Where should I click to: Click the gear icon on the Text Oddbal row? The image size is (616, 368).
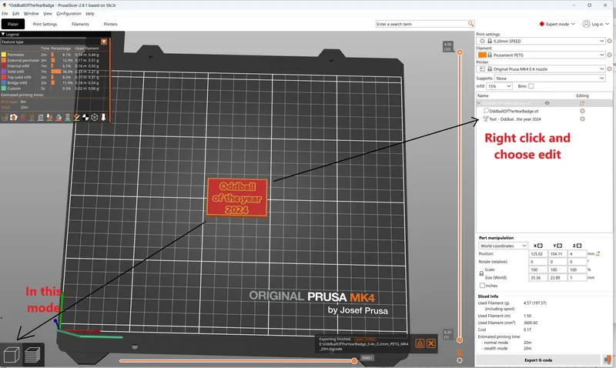[x=582, y=119]
